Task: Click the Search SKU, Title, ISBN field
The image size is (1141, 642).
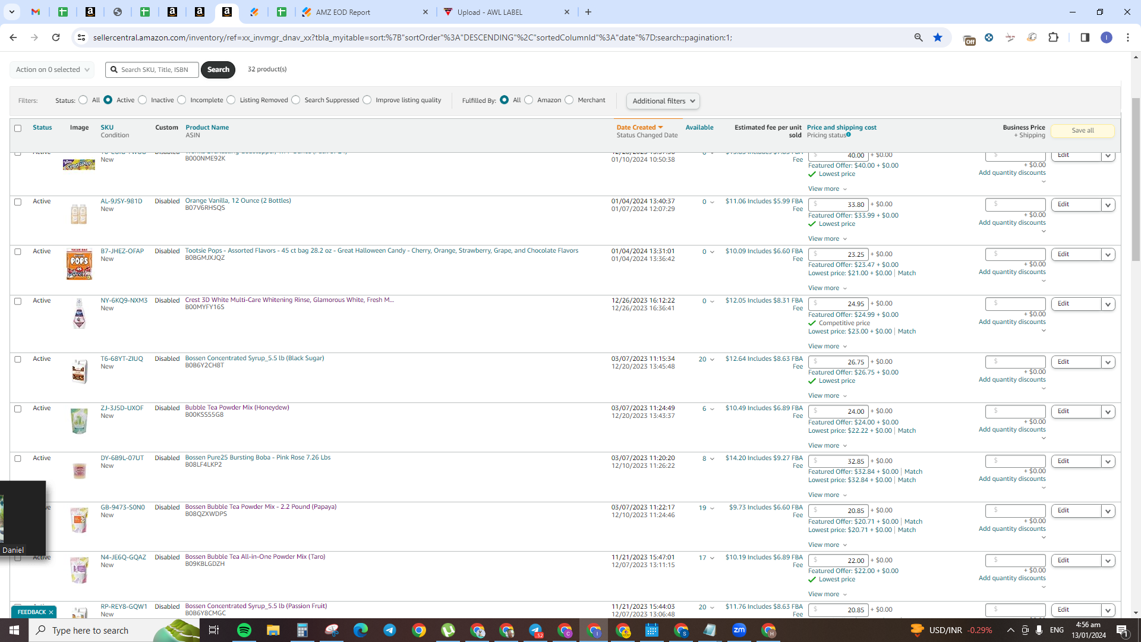Action: coord(152,70)
